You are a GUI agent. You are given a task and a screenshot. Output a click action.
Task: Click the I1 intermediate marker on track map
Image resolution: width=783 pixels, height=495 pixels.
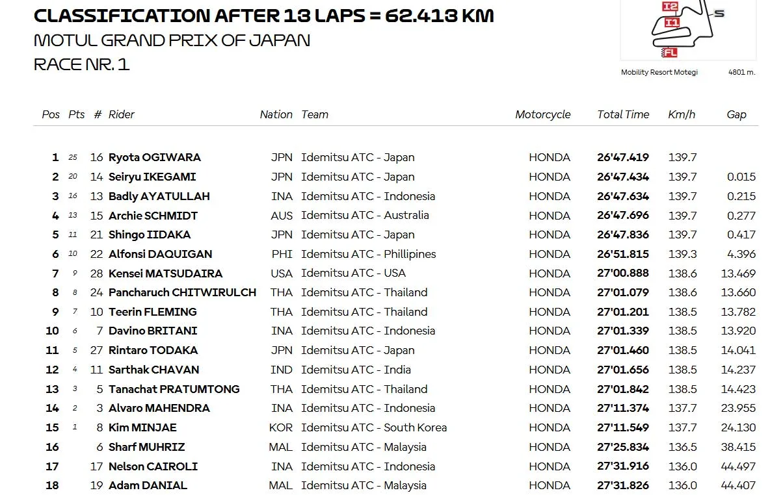pos(672,23)
